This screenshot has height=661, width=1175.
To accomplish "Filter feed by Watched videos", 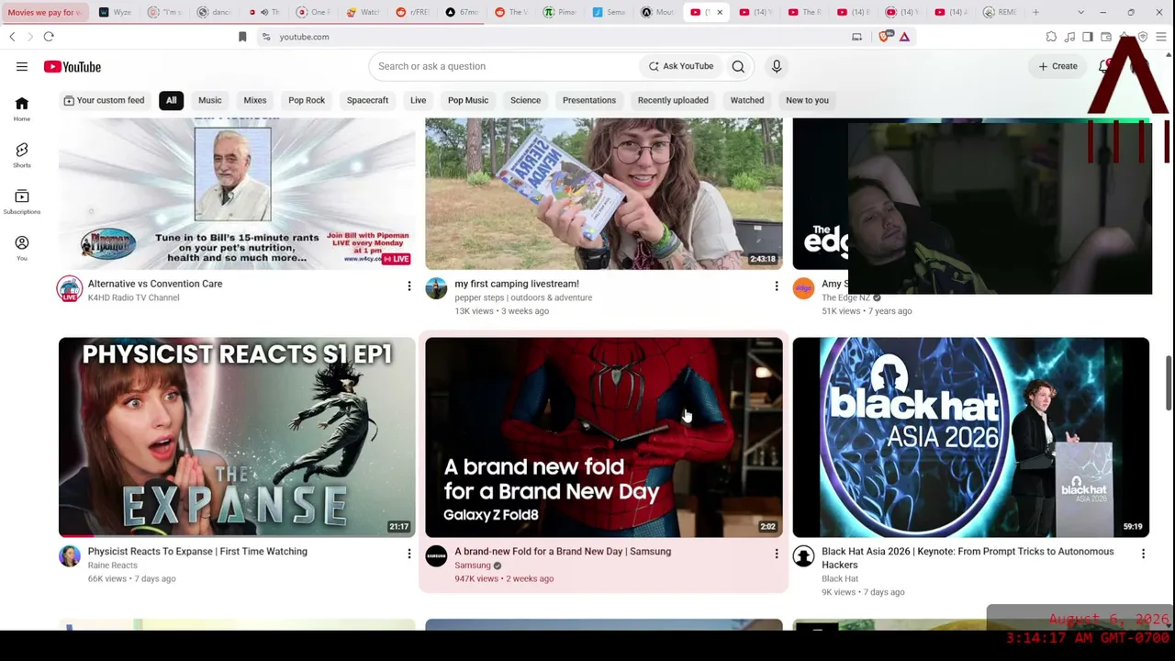I will 747,100.
